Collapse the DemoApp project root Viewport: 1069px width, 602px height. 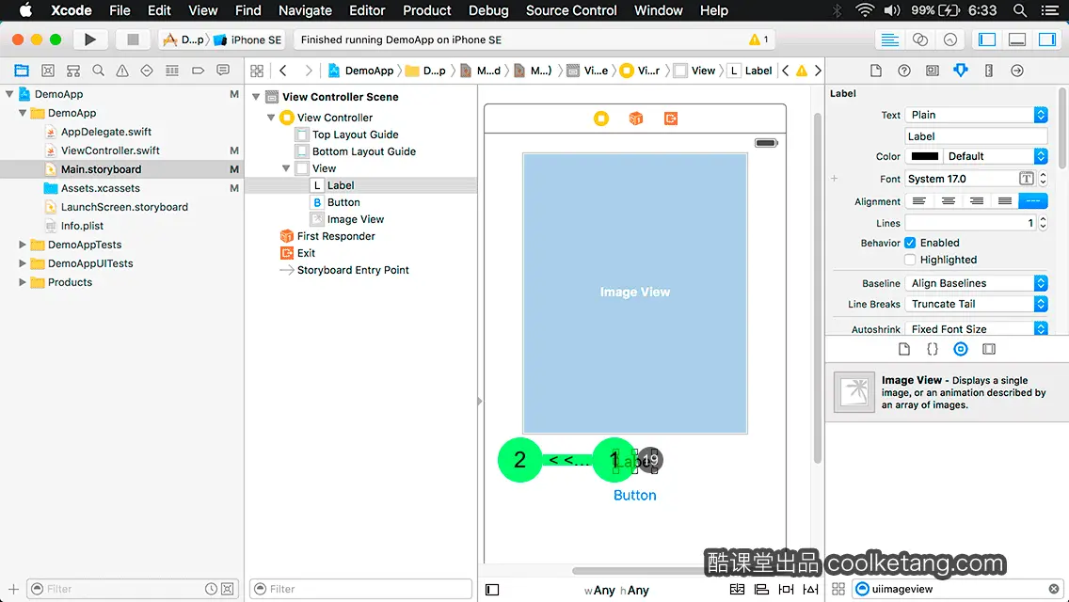point(9,94)
